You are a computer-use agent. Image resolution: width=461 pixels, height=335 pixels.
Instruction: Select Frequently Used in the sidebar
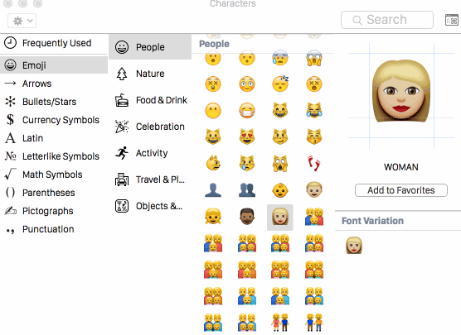coord(54,43)
